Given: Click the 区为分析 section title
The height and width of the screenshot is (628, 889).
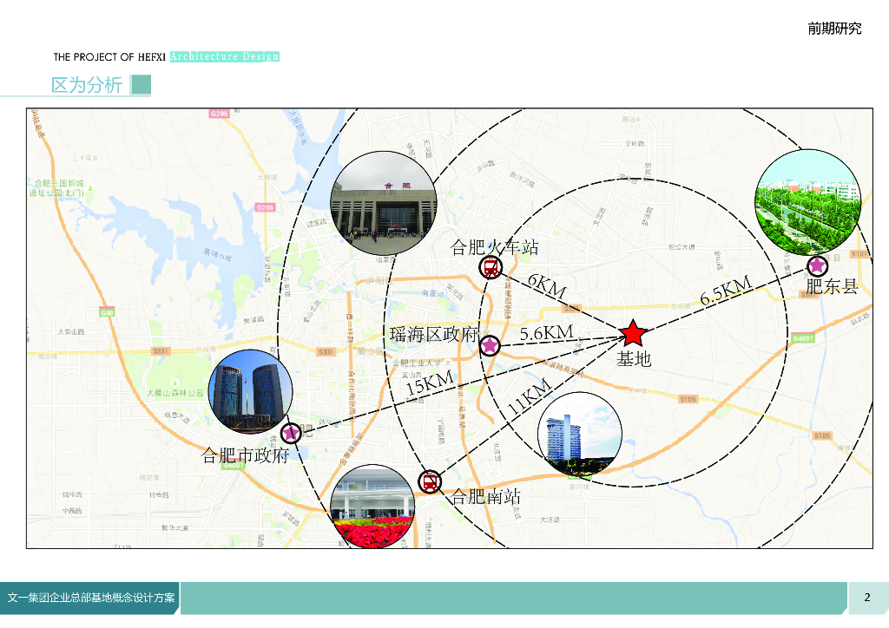Looking at the screenshot, I should 87,85.
